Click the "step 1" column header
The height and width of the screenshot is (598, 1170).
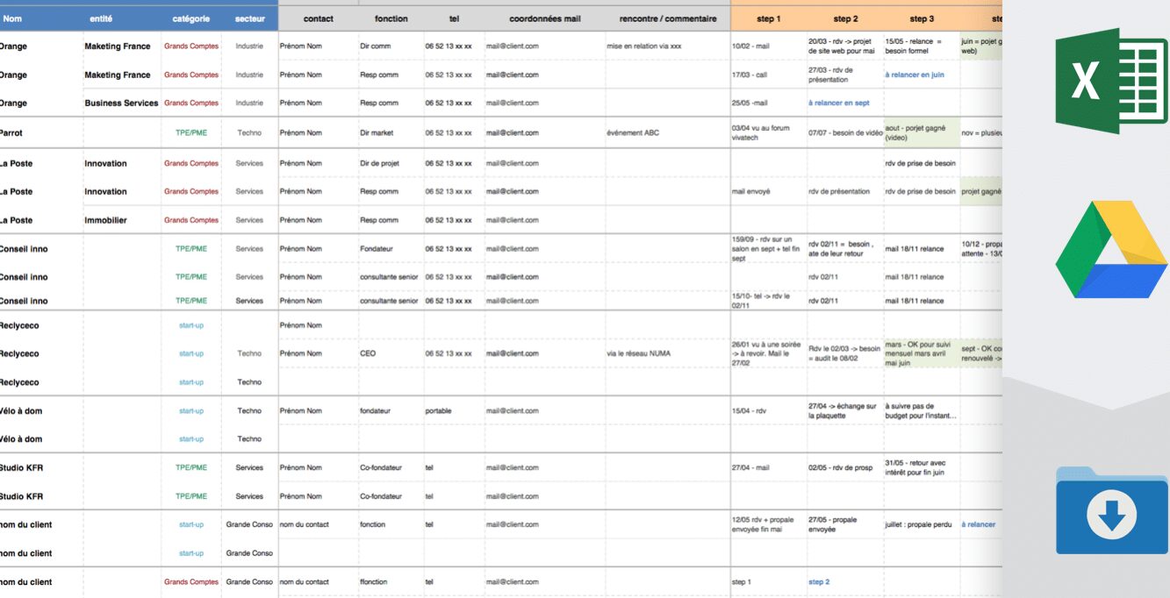click(x=768, y=18)
